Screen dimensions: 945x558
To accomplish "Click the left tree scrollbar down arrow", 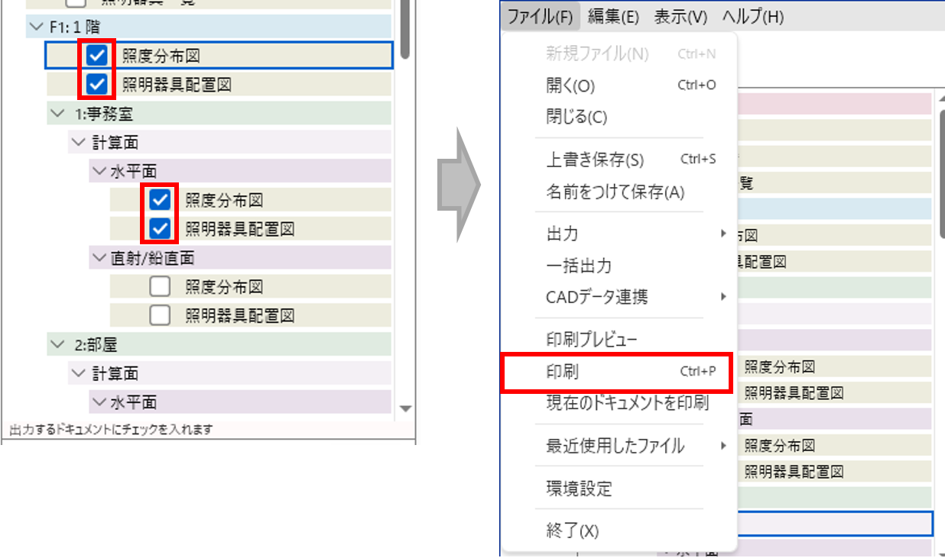I will click(x=406, y=408).
